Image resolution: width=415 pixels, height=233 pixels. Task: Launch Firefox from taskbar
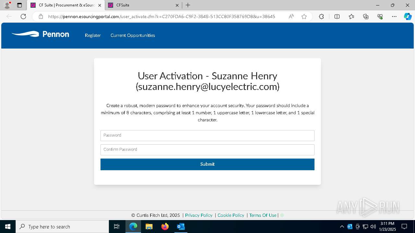point(165,227)
